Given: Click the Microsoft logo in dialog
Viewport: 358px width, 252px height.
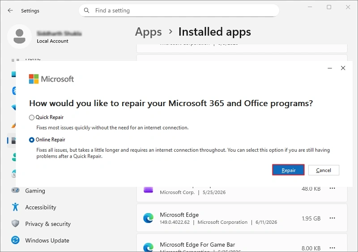Looking at the screenshot, I should [51, 79].
